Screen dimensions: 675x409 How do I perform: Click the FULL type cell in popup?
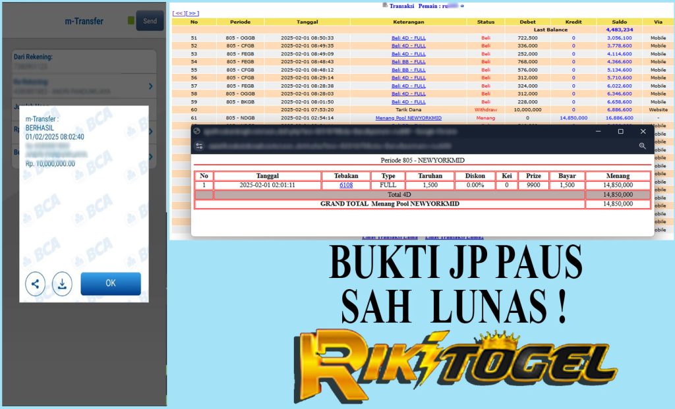[388, 185]
